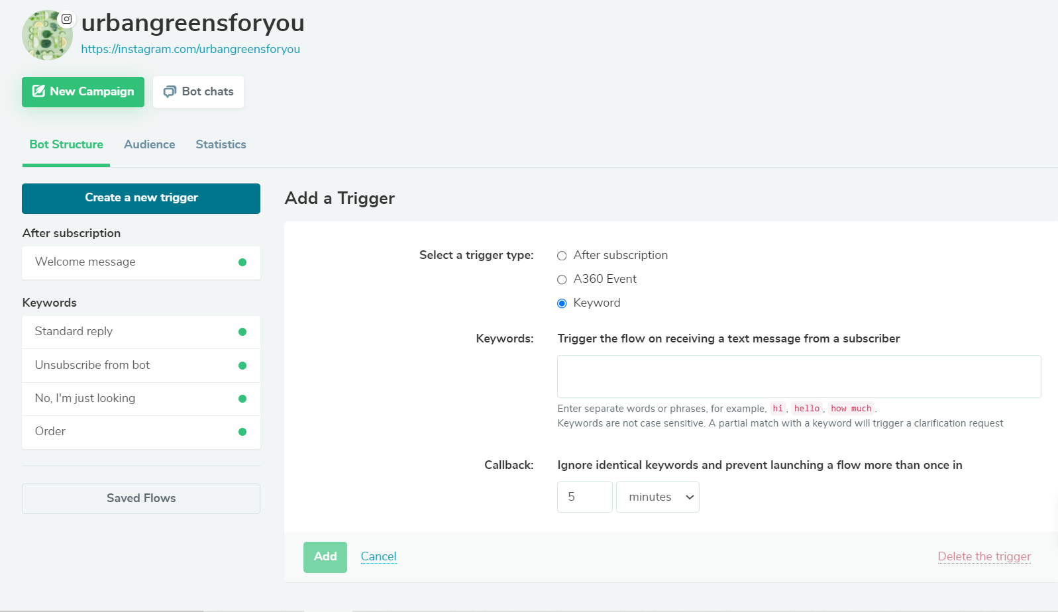Click the New Campaign edit icon
Screen dimensions: 1058x612
[39, 91]
